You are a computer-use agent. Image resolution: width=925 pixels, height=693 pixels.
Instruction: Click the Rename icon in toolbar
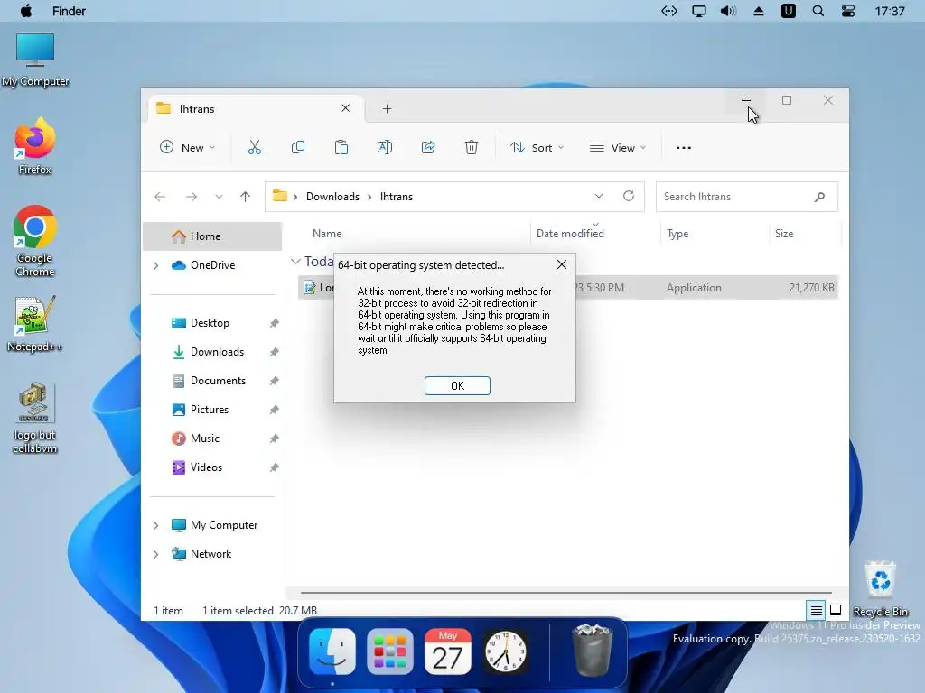[385, 147]
